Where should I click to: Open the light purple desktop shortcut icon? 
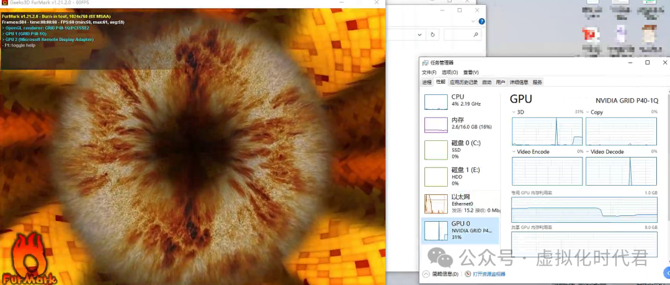620,34
